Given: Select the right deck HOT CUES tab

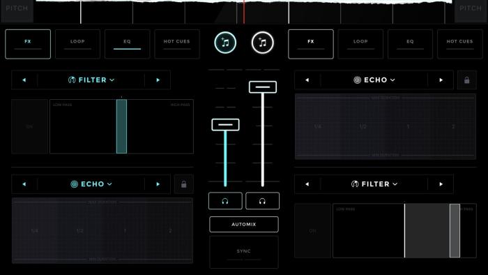Looking at the screenshot, I should point(459,44).
